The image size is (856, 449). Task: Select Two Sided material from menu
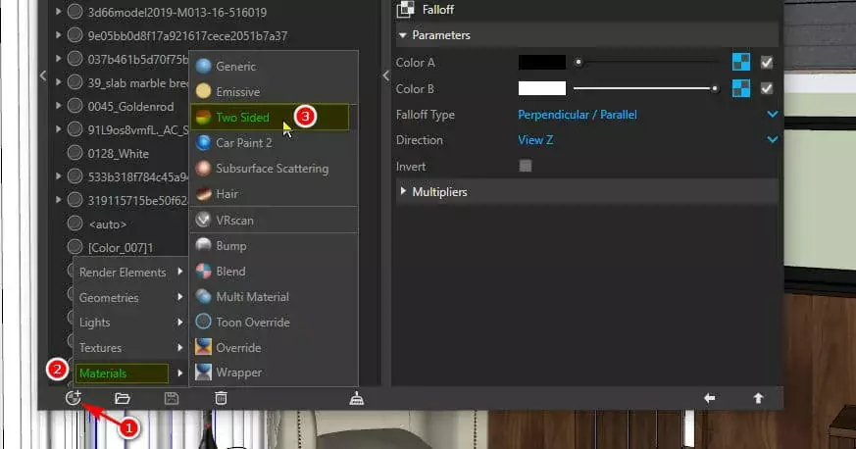(241, 118)
